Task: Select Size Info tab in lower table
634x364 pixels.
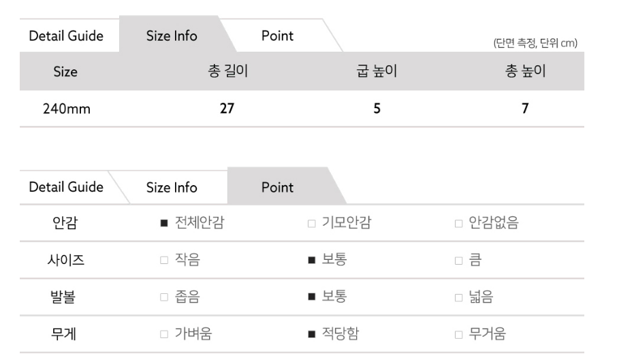Action: (172, 187)
